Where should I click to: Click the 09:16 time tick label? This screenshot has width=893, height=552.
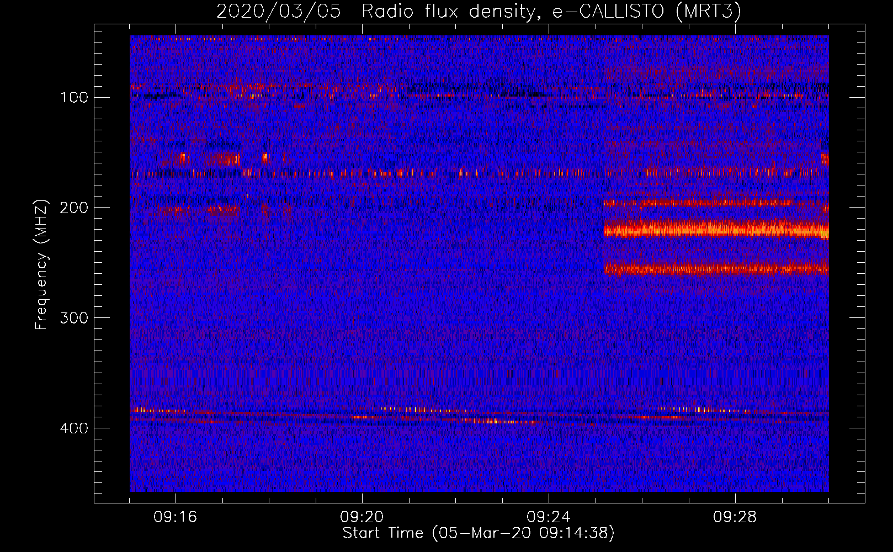pos(176,517)
